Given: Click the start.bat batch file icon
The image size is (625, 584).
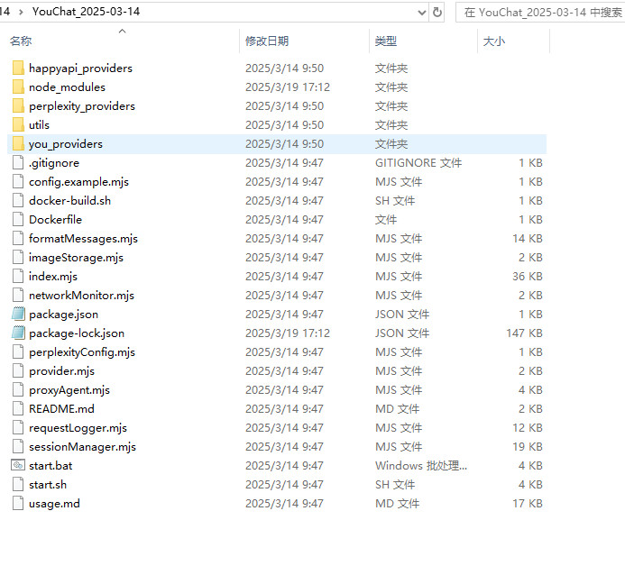Looking at the screenshot, I should point(18,466).
